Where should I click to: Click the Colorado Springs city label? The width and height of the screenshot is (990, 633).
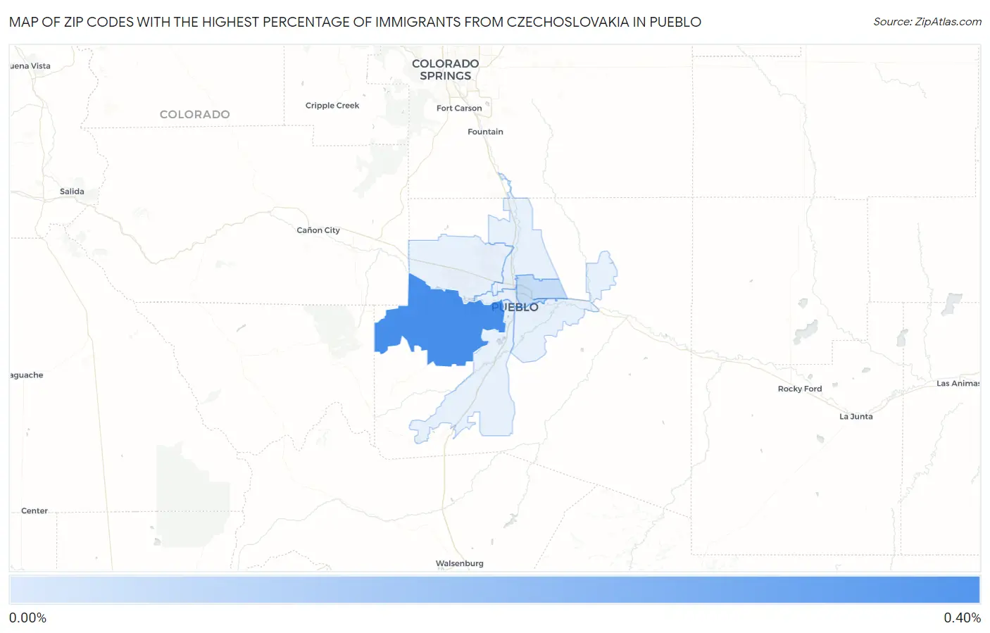click(445, 70)
